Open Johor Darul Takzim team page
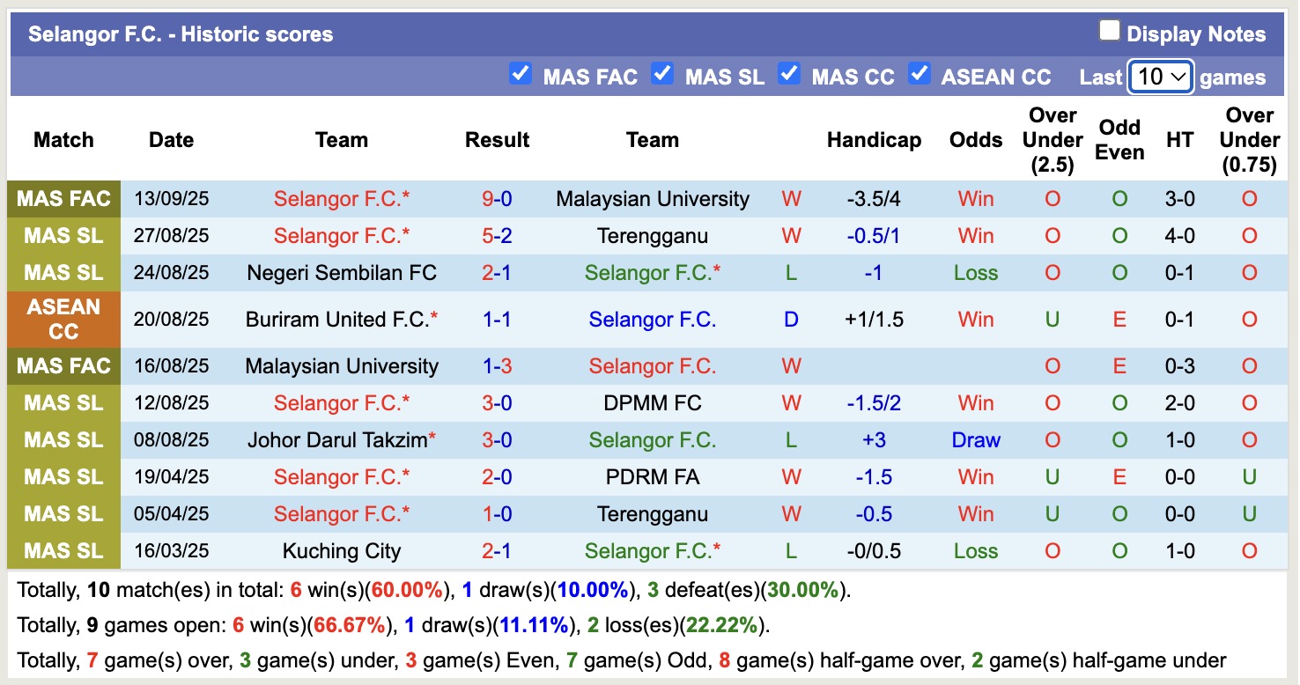The height and width of the screenshot is (685, 1300). pyautogui.click(x=337, y=440)
